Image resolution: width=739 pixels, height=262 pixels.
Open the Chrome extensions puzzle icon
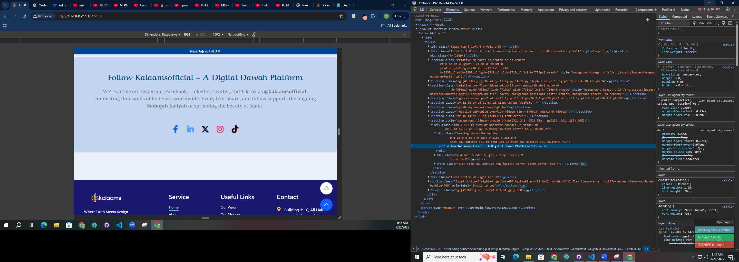click(x=373, y=16)
